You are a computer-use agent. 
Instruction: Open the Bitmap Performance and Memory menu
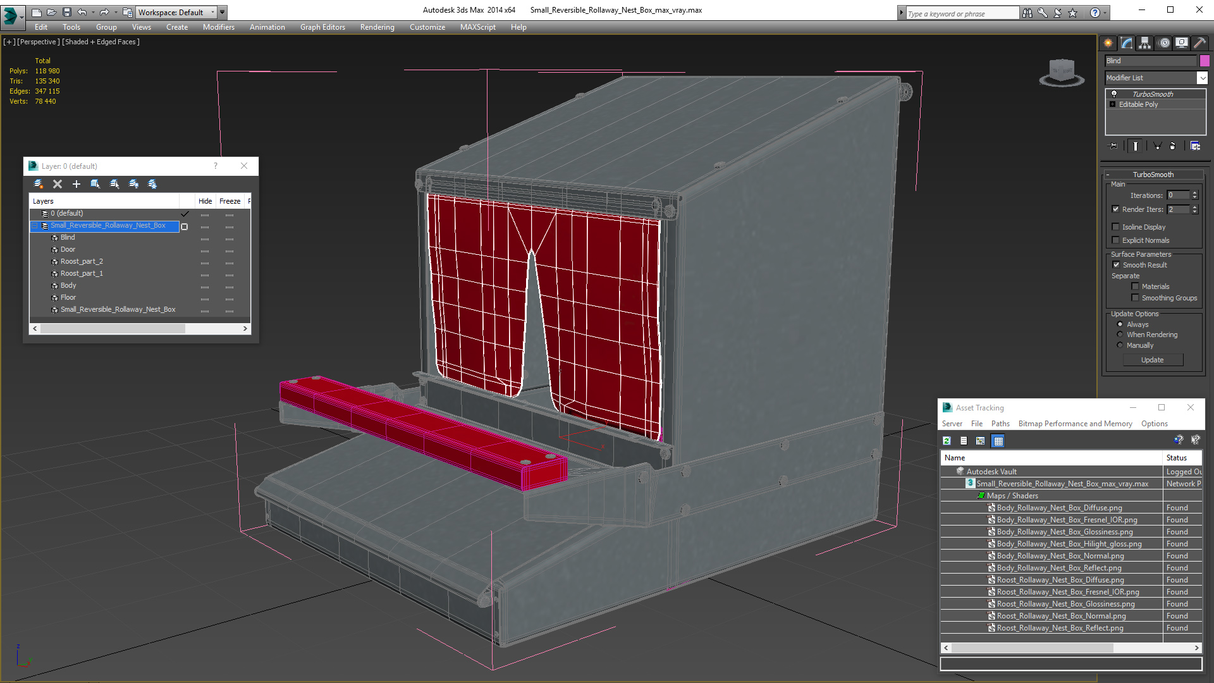(x=1075, y=424)
